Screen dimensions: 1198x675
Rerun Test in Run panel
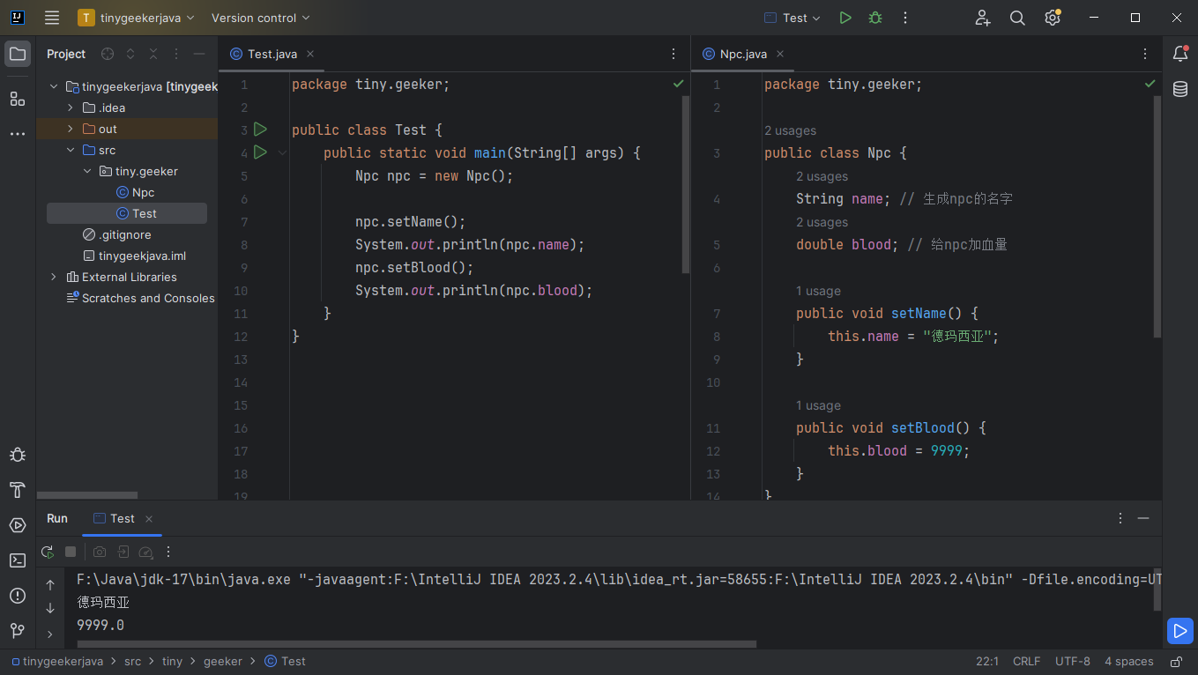tap(48, 552)
